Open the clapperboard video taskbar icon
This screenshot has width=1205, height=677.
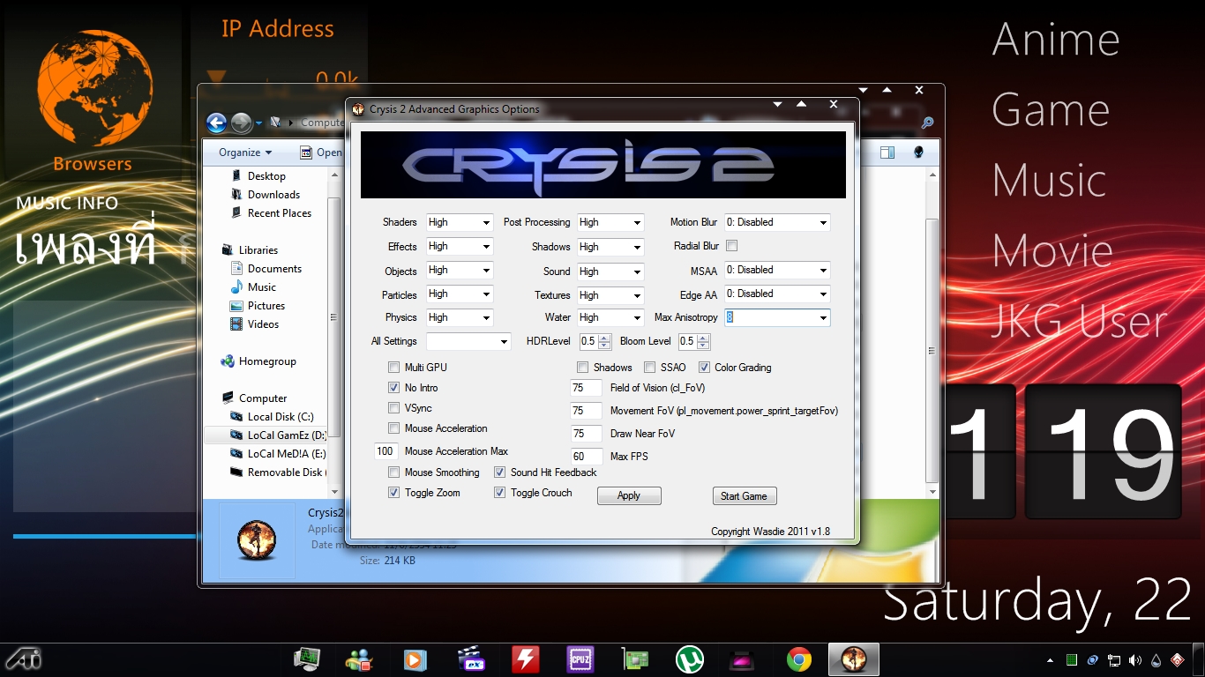pyautogui.click(x=470, y=659)
